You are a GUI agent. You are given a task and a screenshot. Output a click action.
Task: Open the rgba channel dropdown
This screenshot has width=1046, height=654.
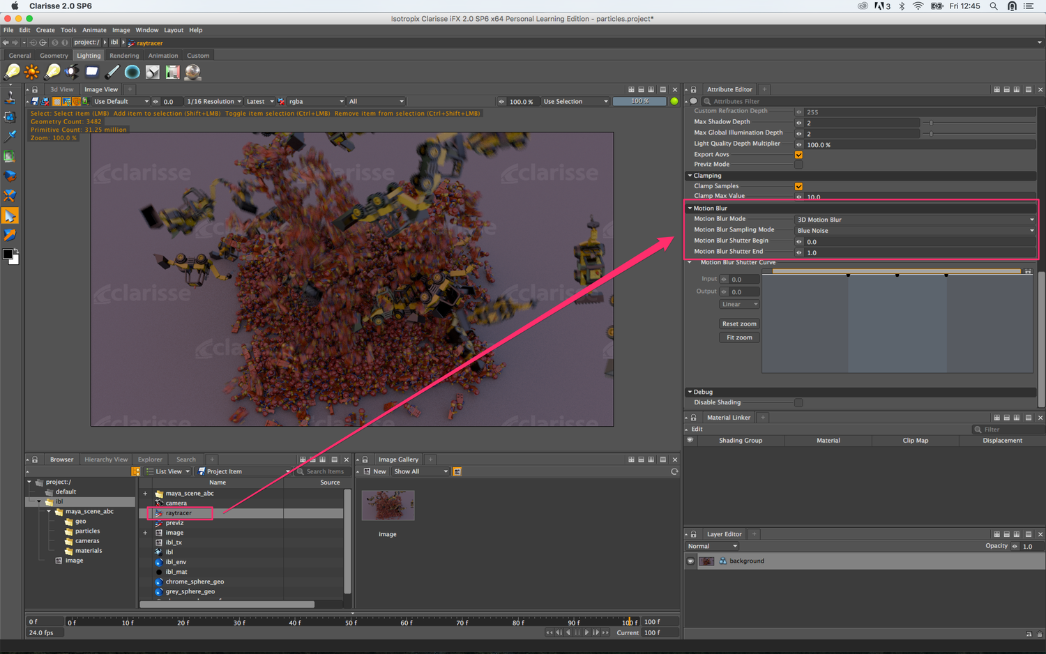317,102
